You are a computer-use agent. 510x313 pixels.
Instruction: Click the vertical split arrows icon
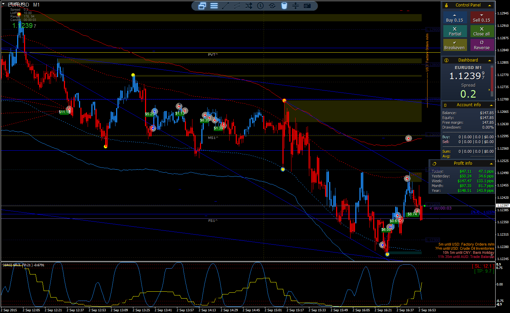click(296, 6)
